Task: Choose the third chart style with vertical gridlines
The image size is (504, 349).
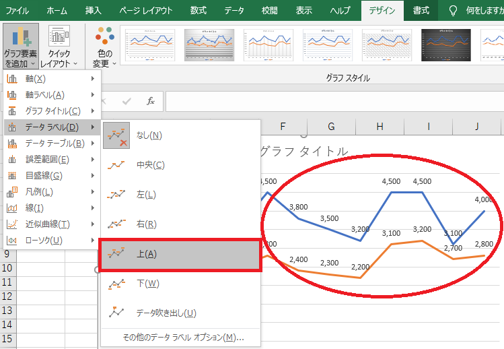Action: click(x=268, y=45)
